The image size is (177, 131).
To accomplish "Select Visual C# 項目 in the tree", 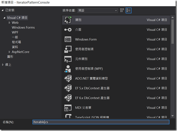I will 17,18.
